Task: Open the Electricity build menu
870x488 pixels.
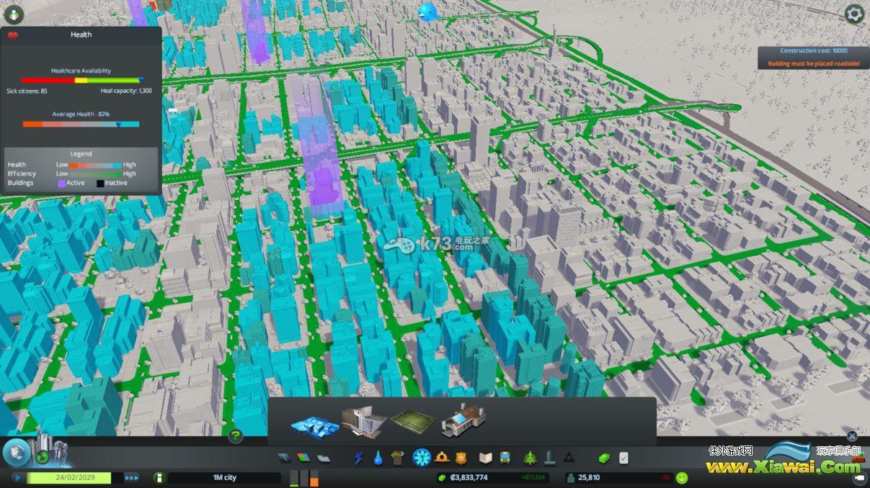Action: click(x=358, y=458)
